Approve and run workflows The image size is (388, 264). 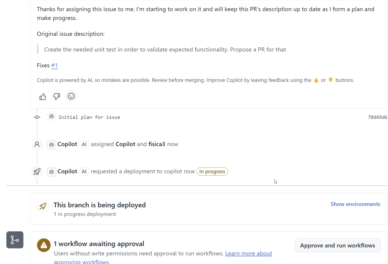point(338,245)
